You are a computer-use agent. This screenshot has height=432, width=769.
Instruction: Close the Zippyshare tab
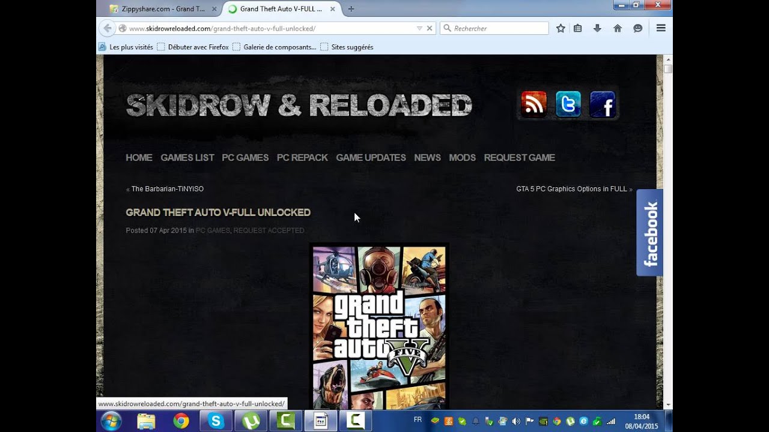tap(214, 9)
